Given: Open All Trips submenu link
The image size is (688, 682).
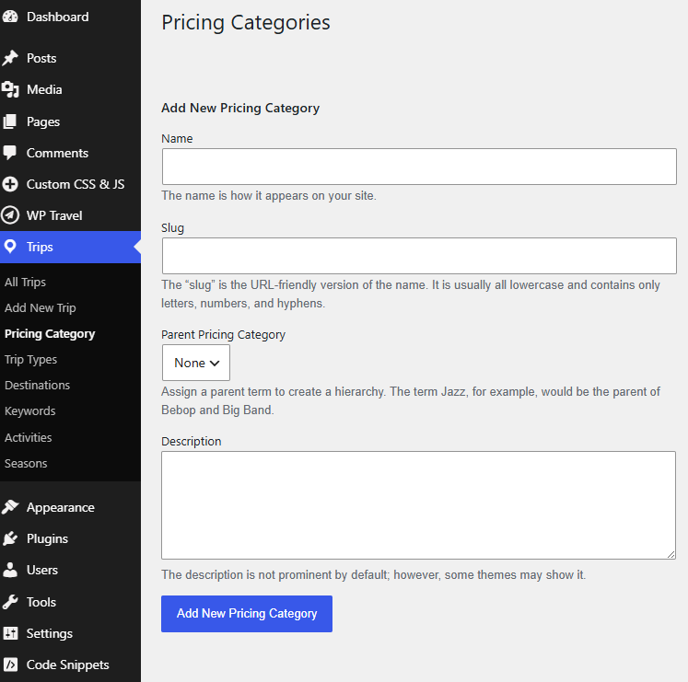Looking at the screenshot, I should 25,282.
